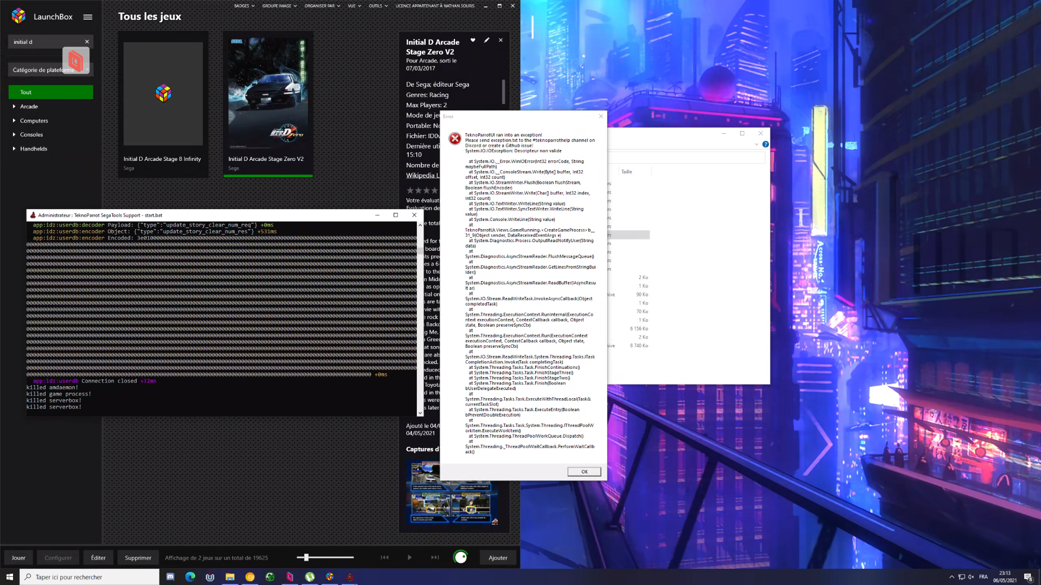Click the Configurer button
Screen dimensions: 1041x585
tap(58, 558)
